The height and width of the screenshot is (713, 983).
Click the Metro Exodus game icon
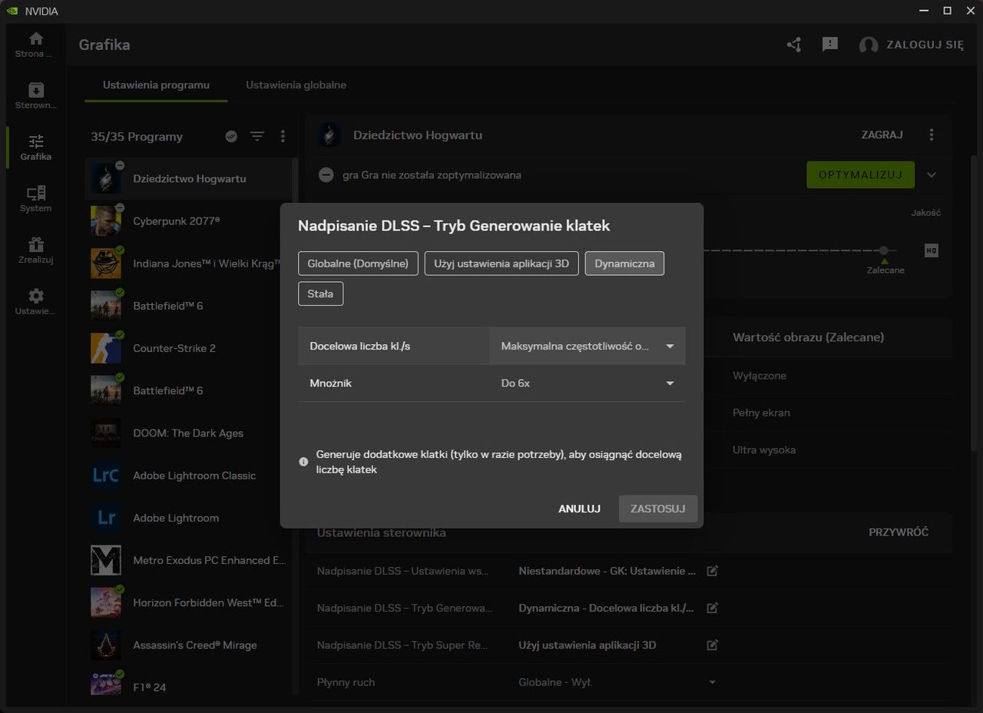pos(106,560)
